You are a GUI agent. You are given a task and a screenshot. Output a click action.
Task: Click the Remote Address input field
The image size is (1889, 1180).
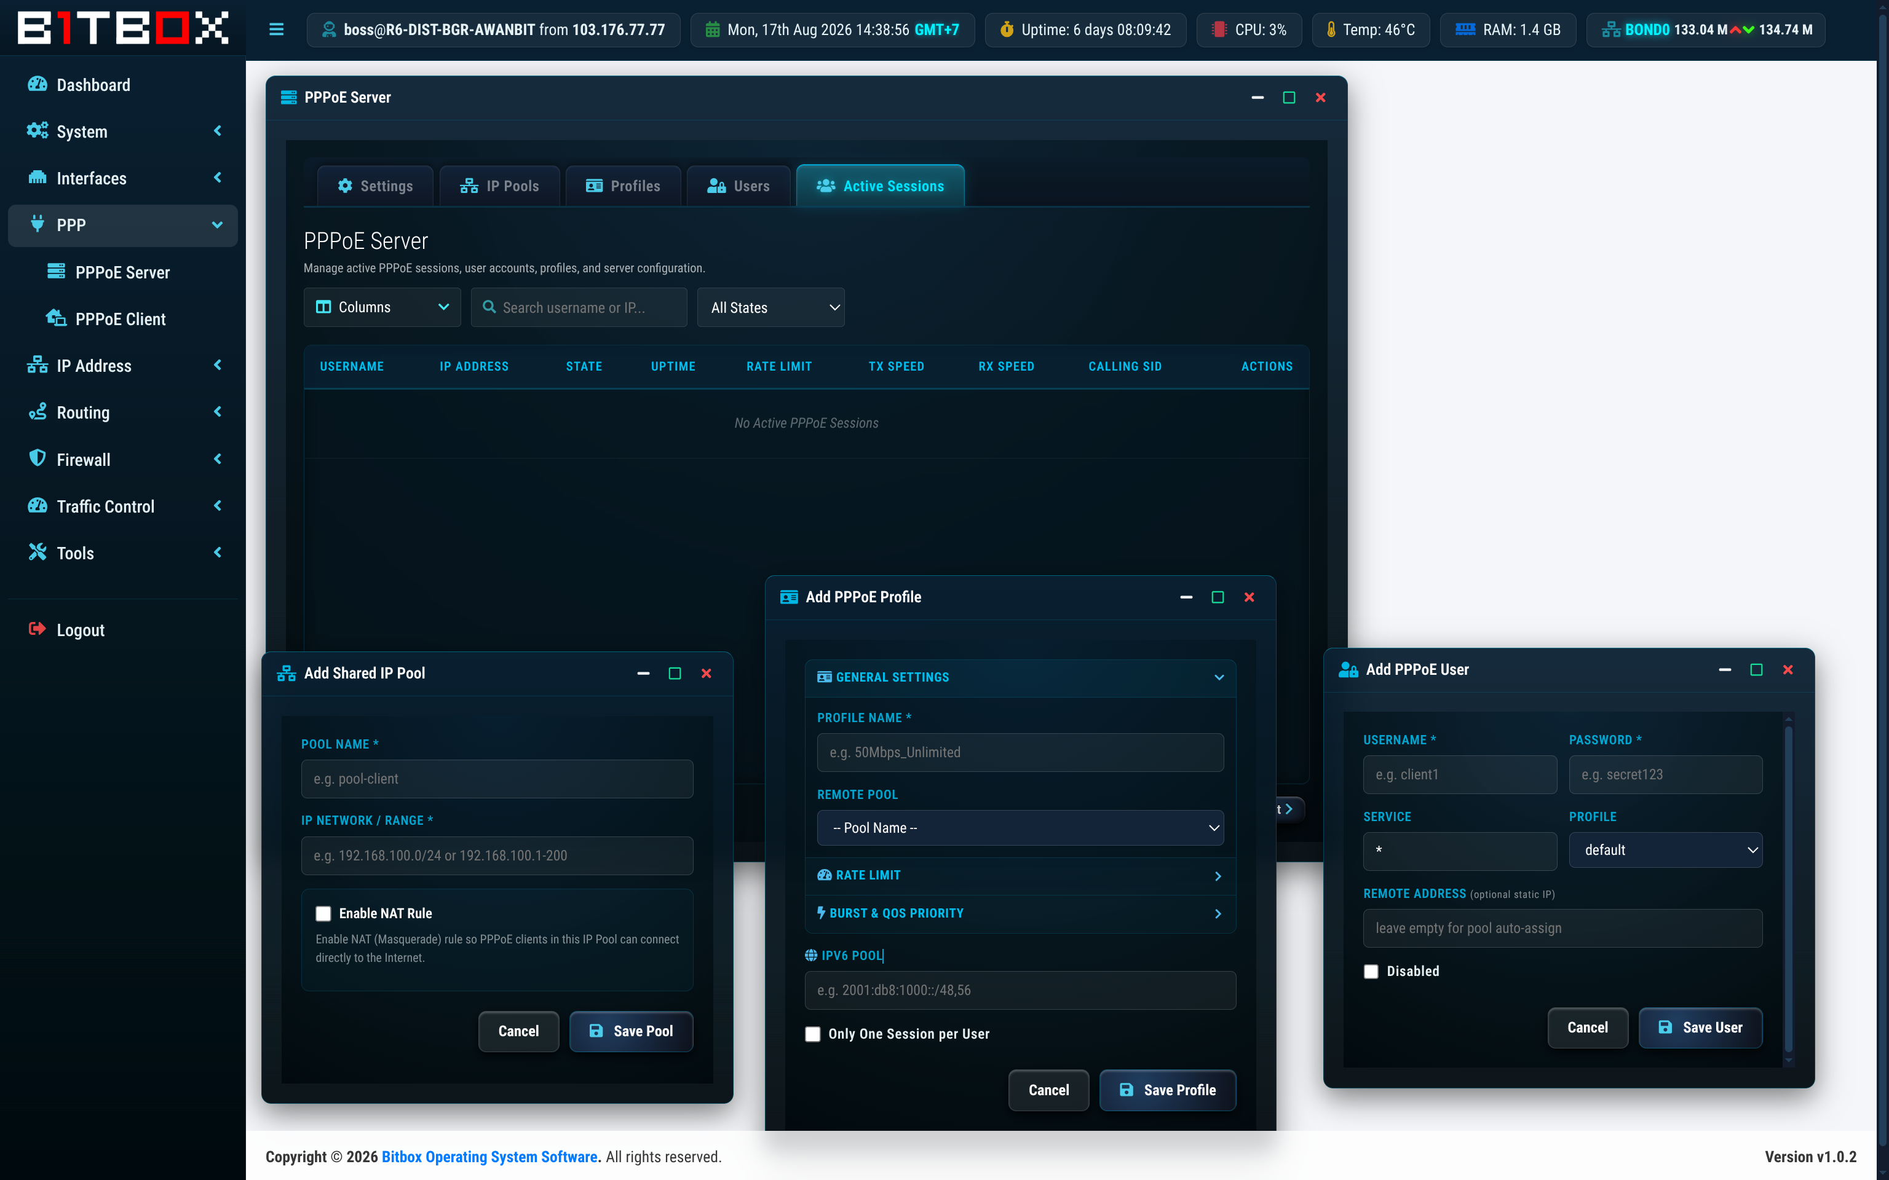click(x=1562, y=928)
